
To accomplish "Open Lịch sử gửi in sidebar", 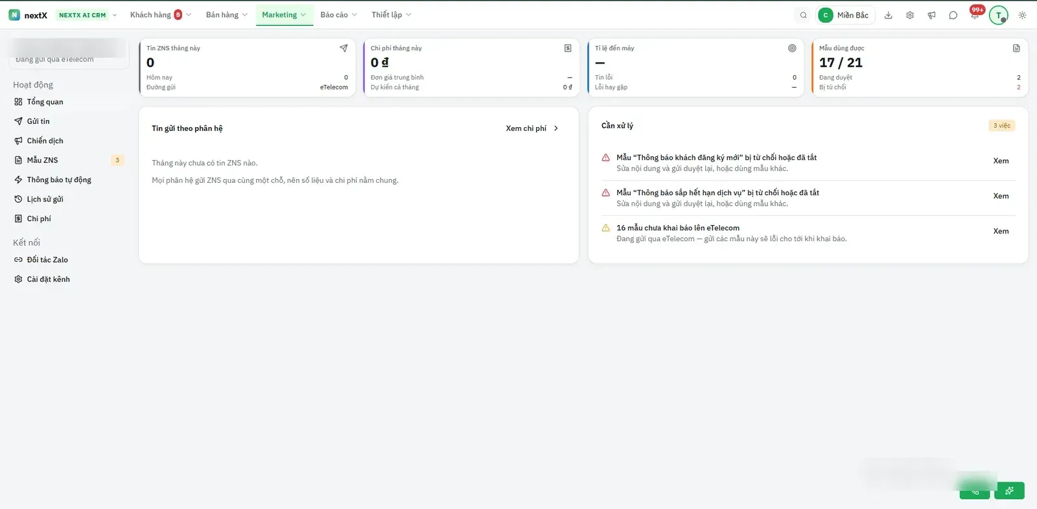I will pos(69,199).
